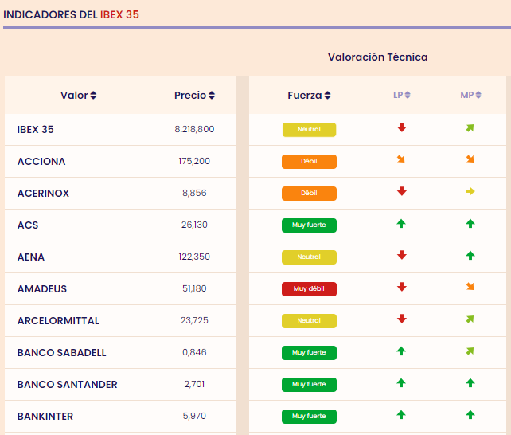Screen dimensions: 511x435
Task: Open the BANCO SANTANDER stock link
Action: click(x=67, y=385)
